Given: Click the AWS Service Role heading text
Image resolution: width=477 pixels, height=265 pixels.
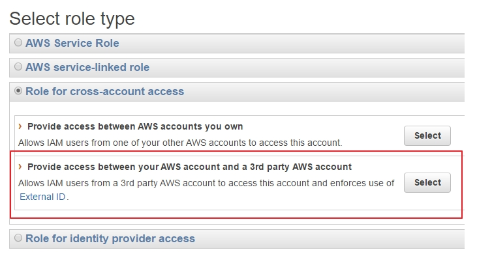Looking at the screenshot, I should pyautogui.click(x=72, y=43).
